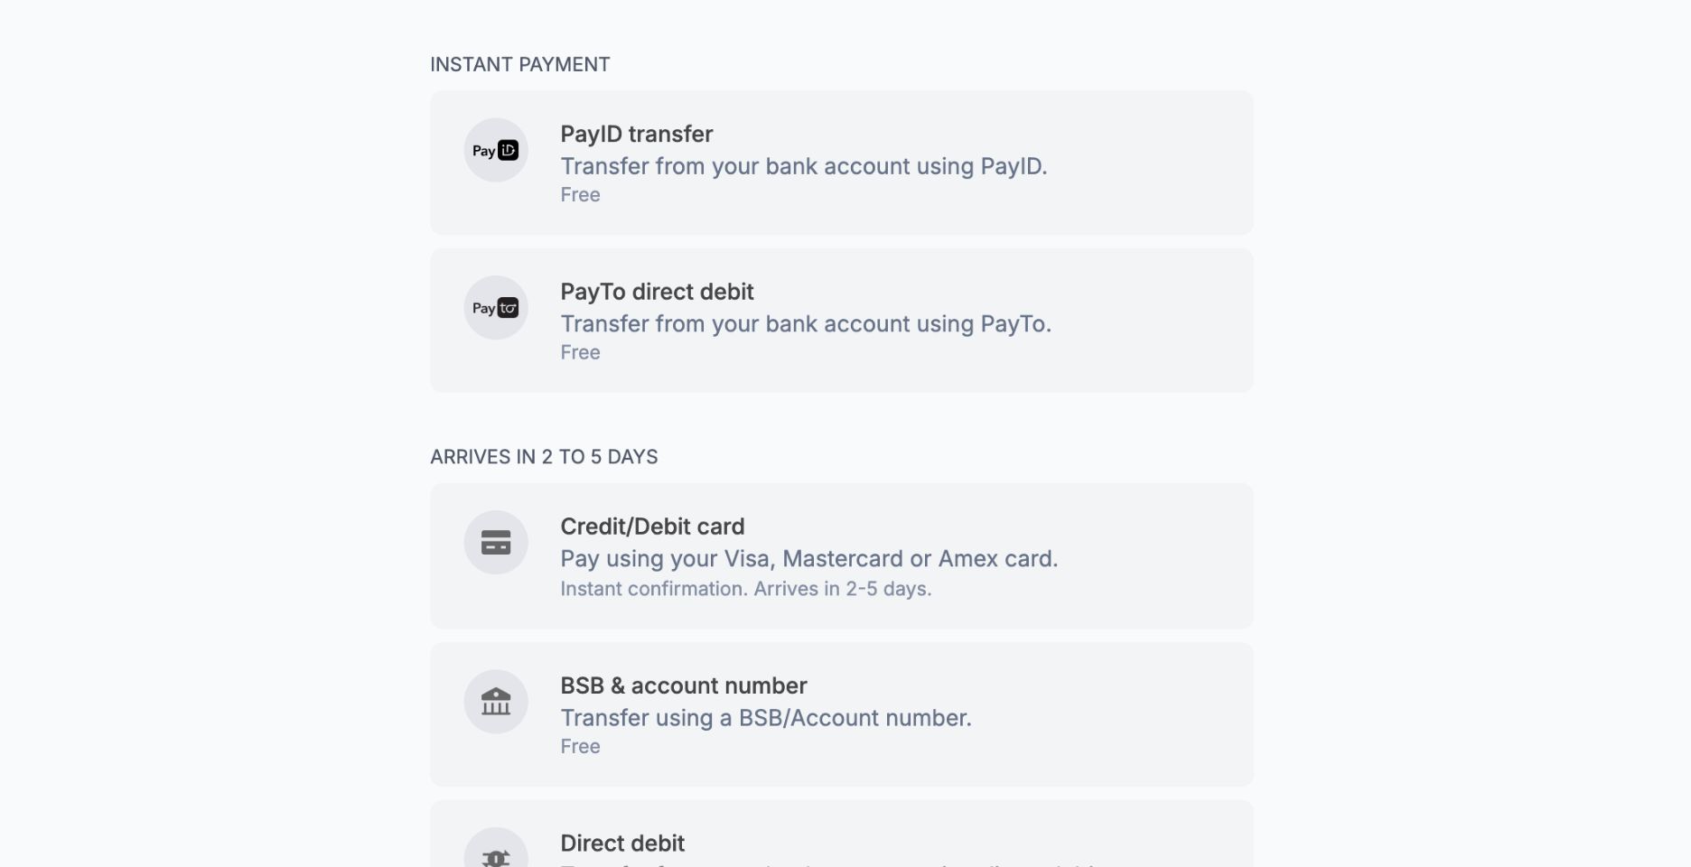Image resolution: width=1691 pixels, height=867 pixels.
Task: Click the Free label under BSB option
Action: tap(580, 746)
